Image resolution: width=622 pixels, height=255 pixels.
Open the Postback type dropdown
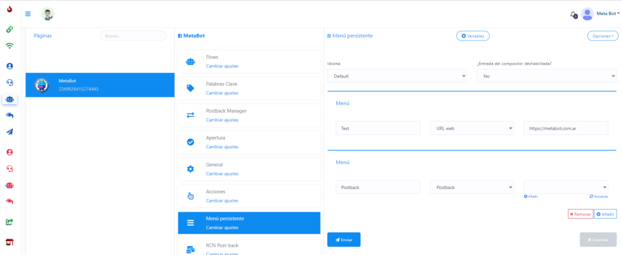pyautogui.click(x=472, y=187)
